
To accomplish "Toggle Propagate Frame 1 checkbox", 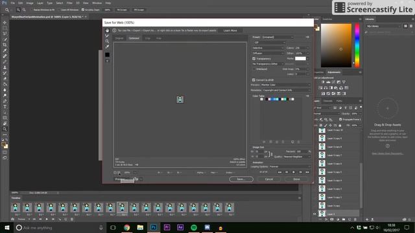I will click(340, 119).
